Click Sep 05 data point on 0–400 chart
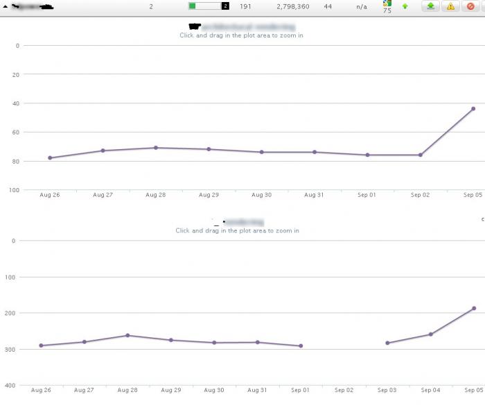 coord(474,309)
